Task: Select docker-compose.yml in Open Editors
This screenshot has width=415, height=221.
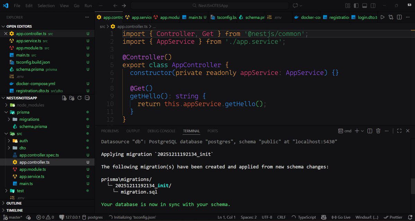Action: tap(35, 84)
